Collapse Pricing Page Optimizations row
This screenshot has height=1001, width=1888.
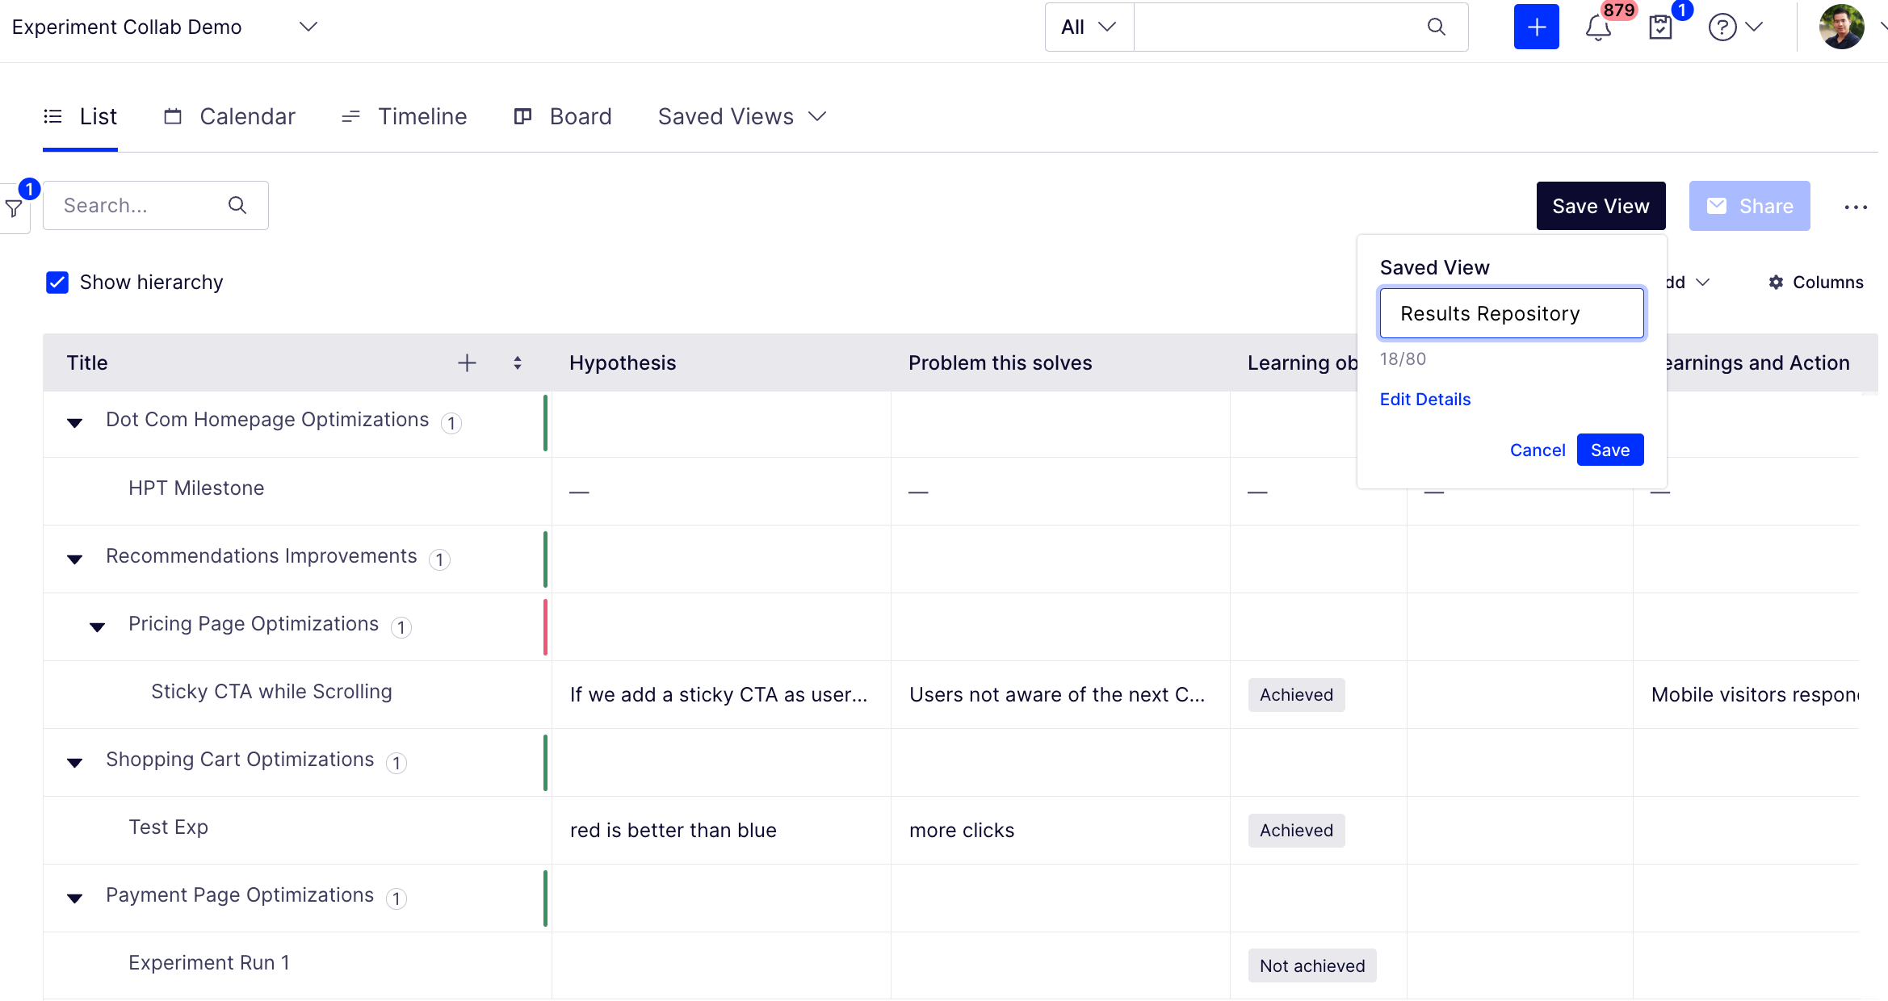click(97, 627)
